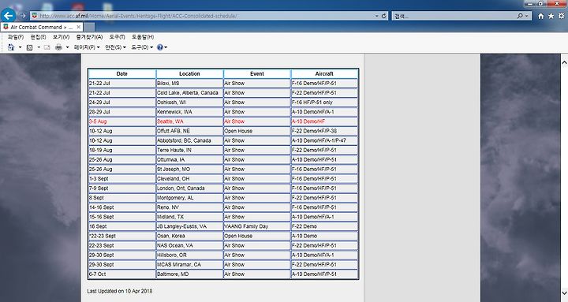Go back with the blue Back arrow

pyautogui.click(x=9, y=16)
